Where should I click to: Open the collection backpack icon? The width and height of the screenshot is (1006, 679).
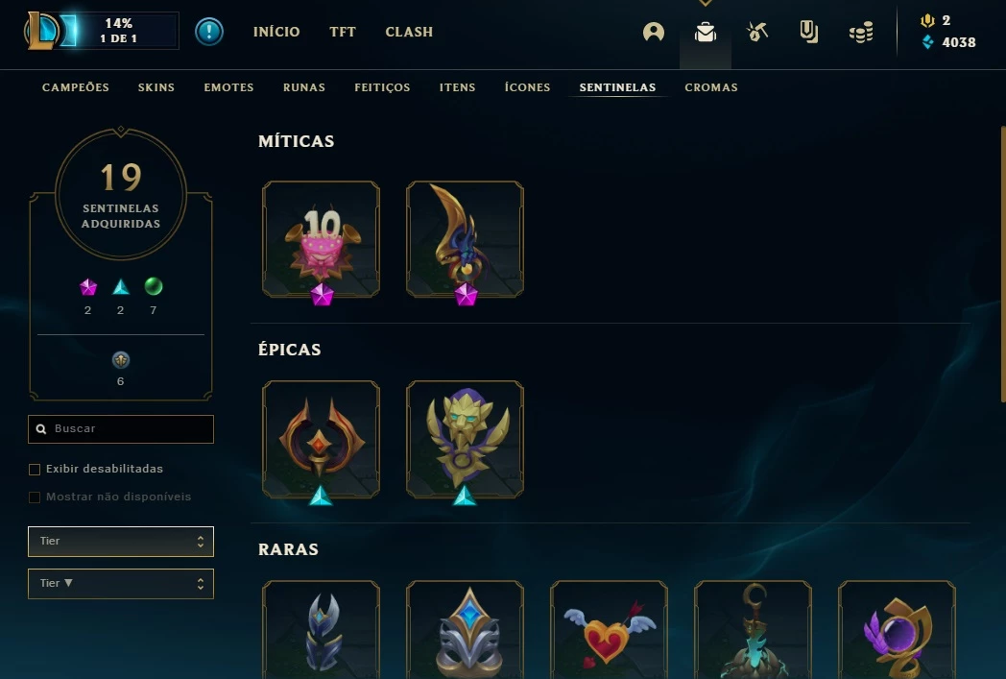click(706, 32)
